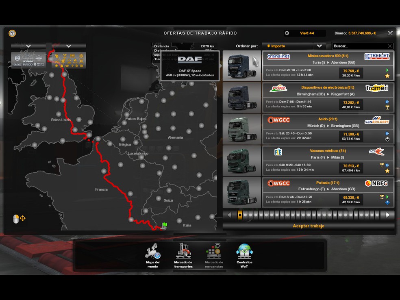Click the white hazard diamond on Ácido job
400x300 pixels.
click(x=387, y=139)
